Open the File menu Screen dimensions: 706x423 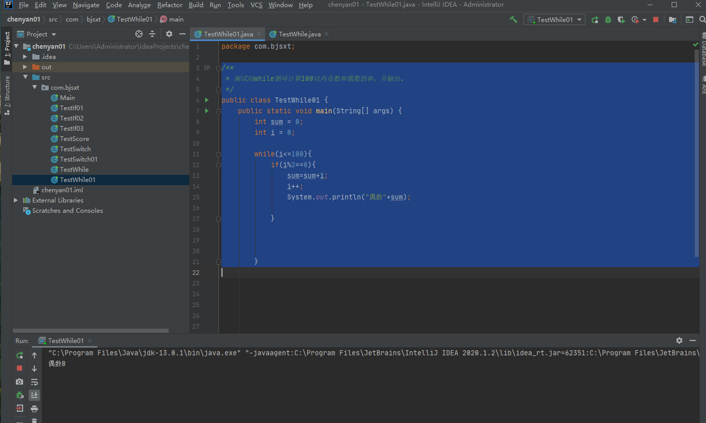click(24, 5)
